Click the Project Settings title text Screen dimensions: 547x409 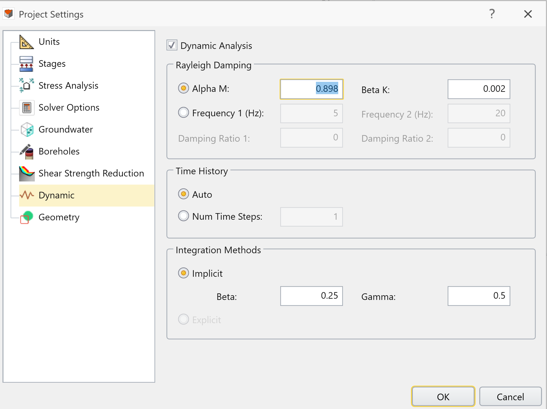point(51,14)
